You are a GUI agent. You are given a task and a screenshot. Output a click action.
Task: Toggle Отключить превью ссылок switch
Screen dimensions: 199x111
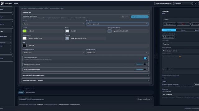click(164, 78)
